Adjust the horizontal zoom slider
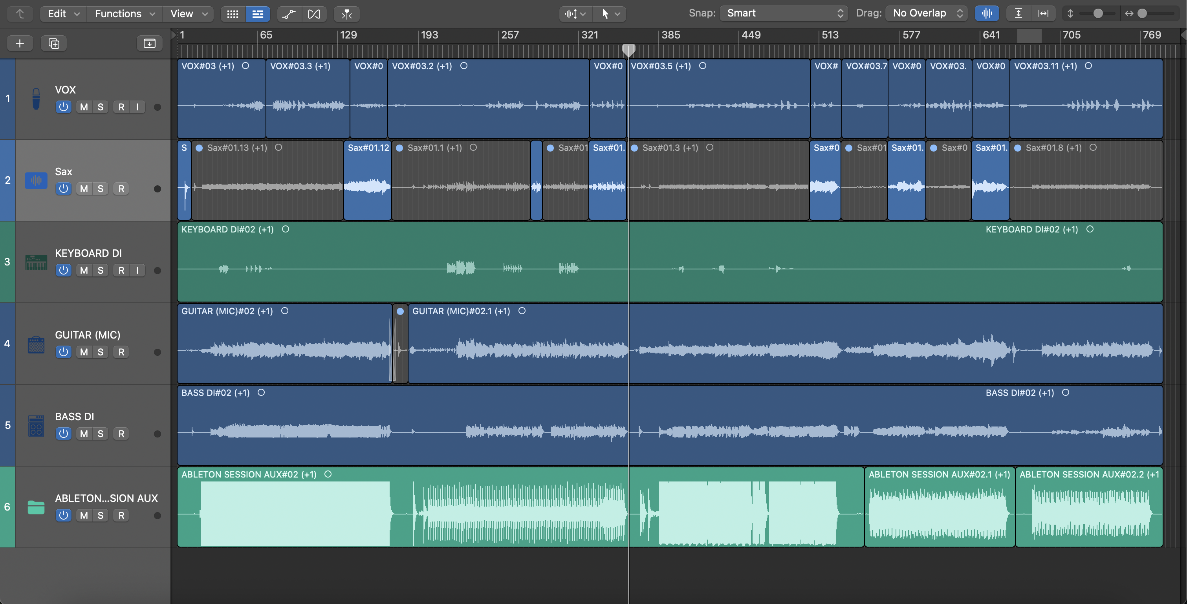The height and width of the screenshot is (604, 1187). 1142,13
